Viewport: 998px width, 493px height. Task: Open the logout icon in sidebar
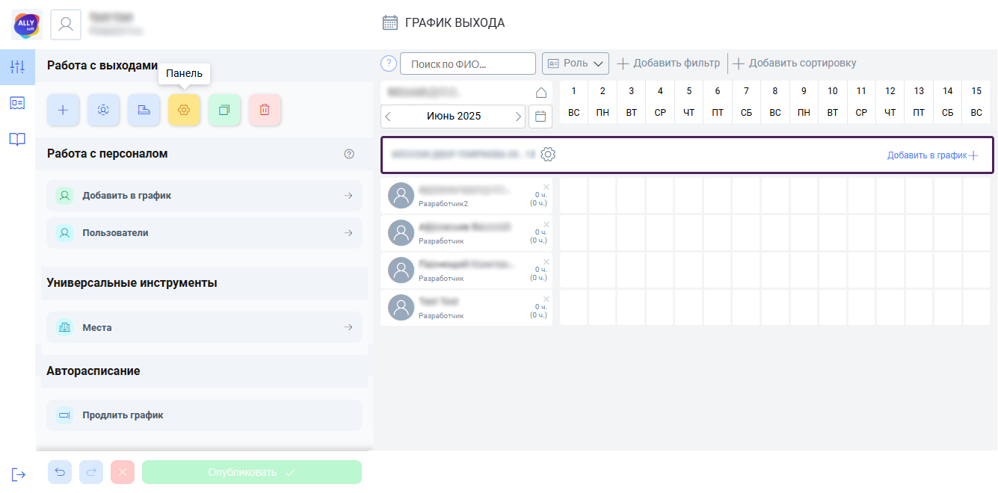coord(18,474)
